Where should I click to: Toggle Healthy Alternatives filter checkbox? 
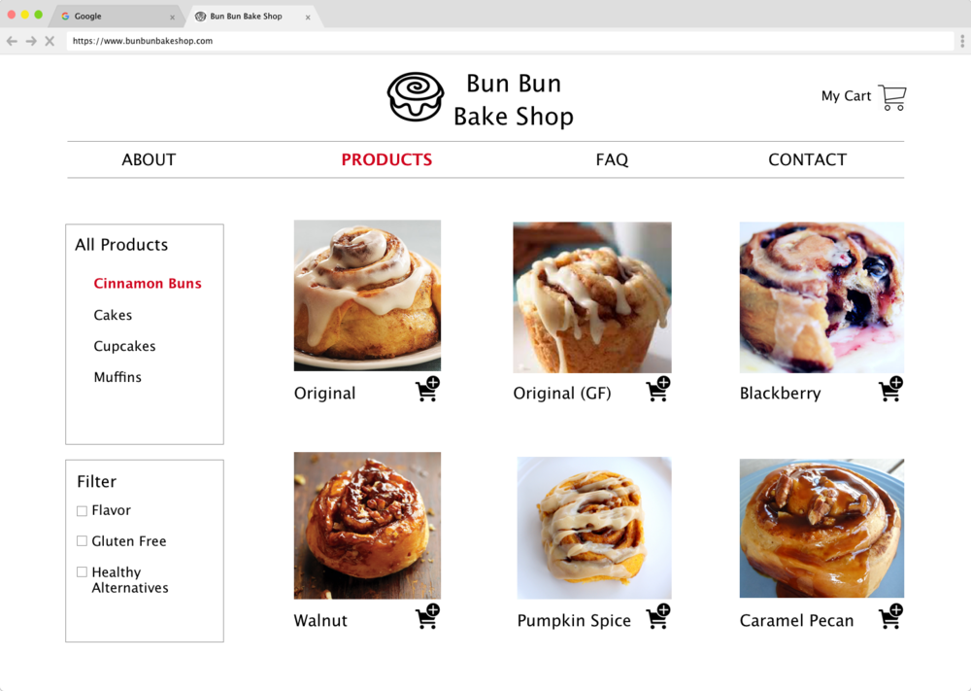[x=82, y=572]
